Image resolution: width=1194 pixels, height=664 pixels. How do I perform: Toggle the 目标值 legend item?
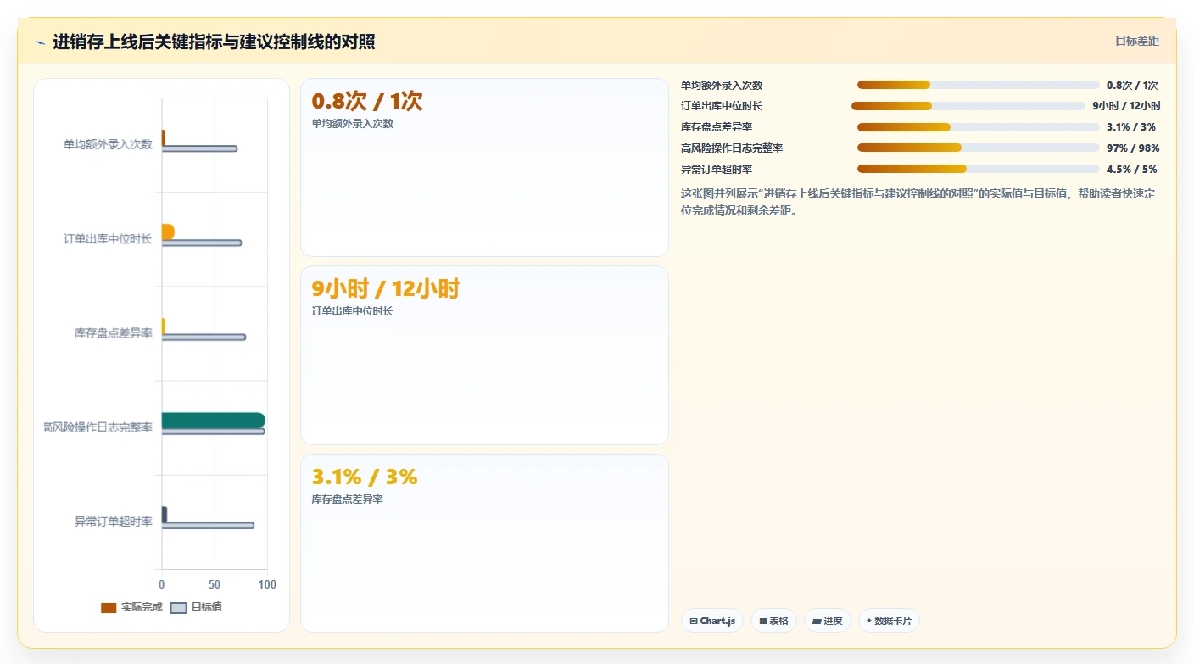(x=197, y=607)
